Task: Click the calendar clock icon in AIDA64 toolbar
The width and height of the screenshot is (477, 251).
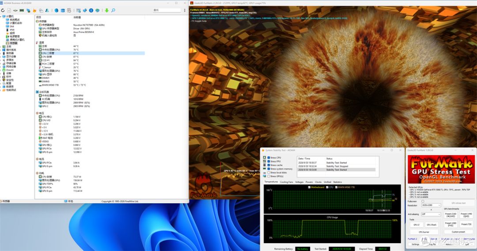Action: (69, 10)
